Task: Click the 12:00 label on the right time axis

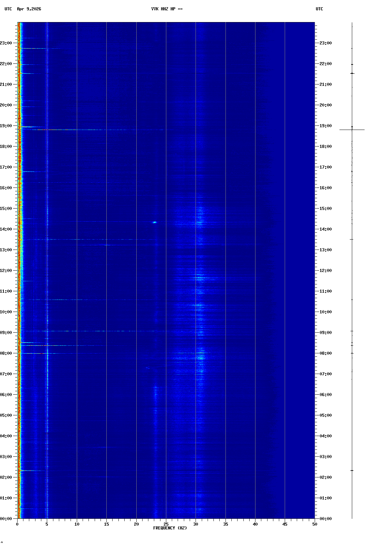Action: pos(325,271)
